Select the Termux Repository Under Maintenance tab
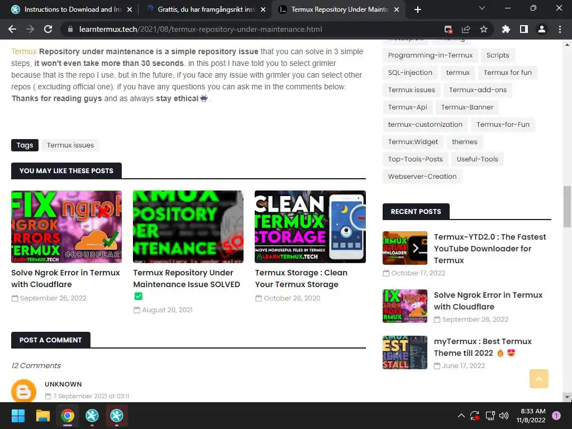Screen dimensions: 572x429 (x=338, y=9)
